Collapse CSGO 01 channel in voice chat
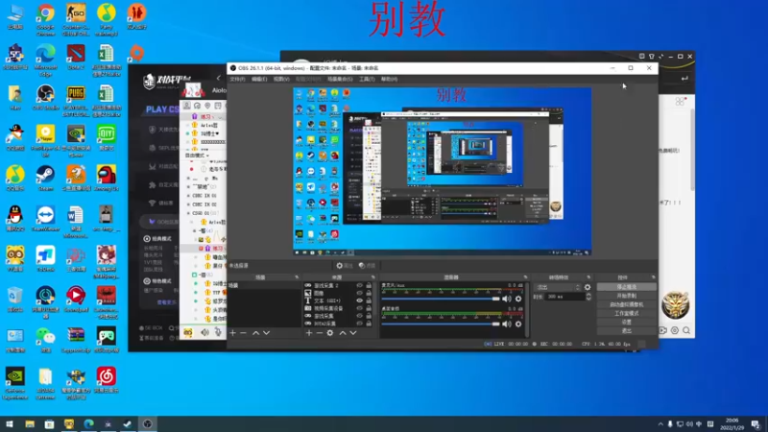Screen dimensions: 768x432 (188, 213)
